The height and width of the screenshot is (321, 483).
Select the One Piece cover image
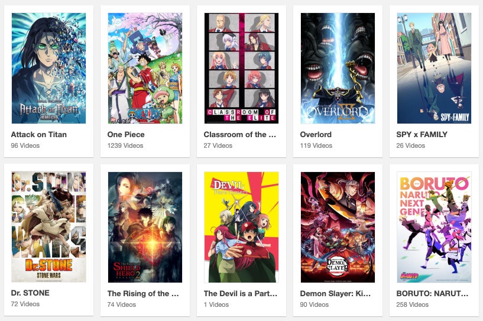click(x=145, y=68)
